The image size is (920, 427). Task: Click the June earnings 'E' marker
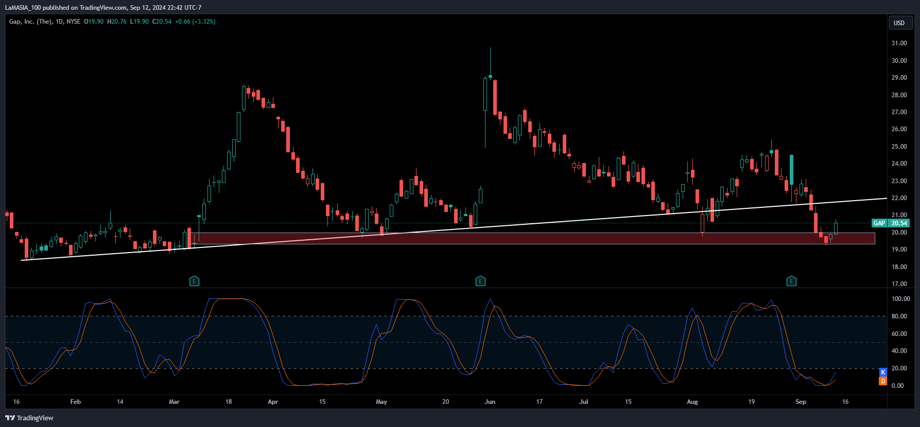480,281
